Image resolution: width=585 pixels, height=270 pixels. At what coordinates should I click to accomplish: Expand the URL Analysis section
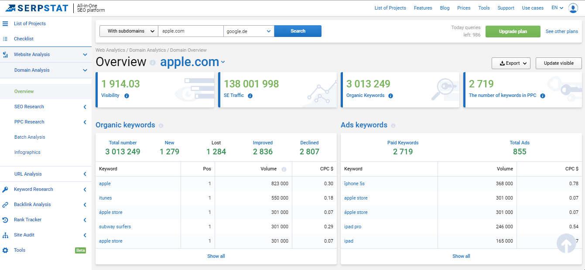tap(85, 174)
